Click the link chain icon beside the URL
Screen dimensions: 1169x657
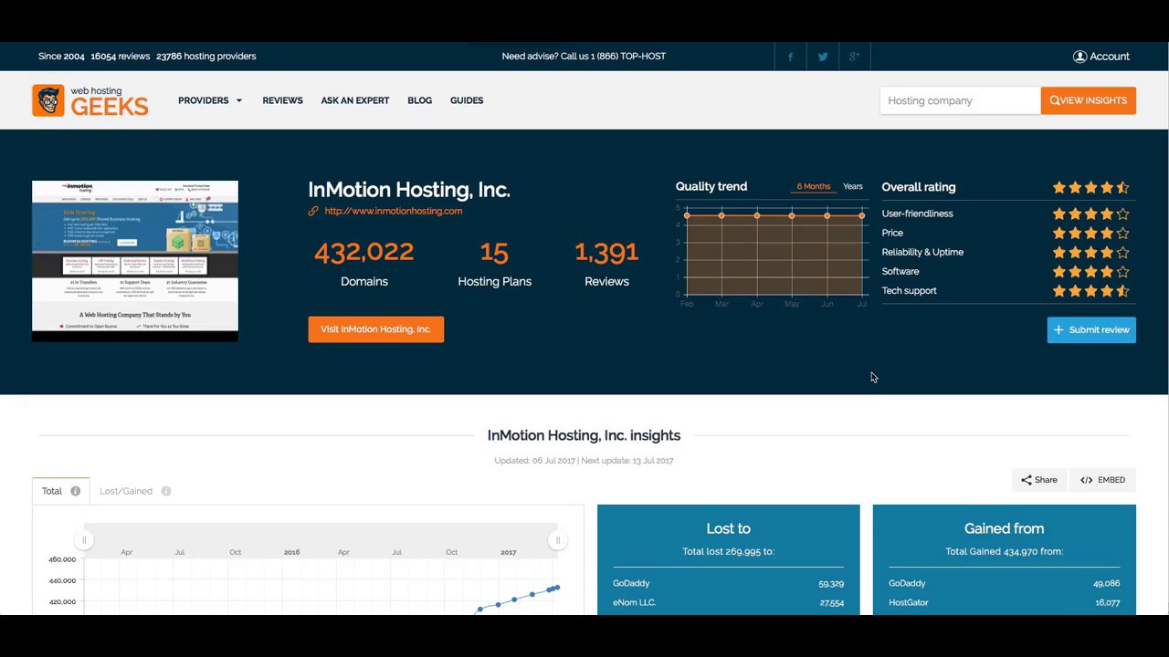point(313,211)
